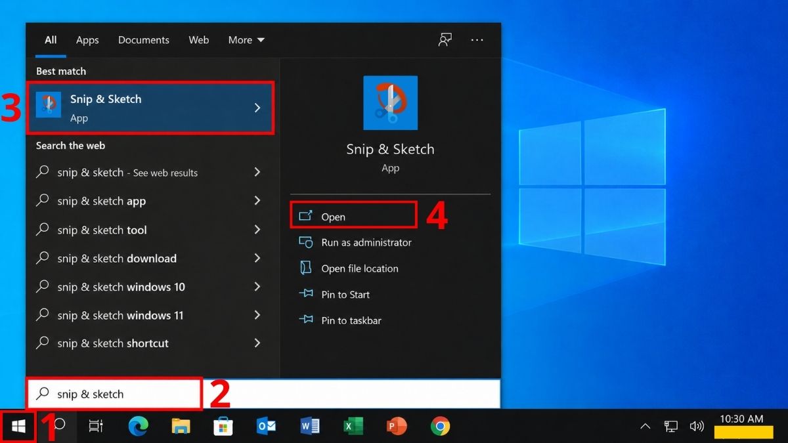Image resolution: width=788 pixels, height=443 pixels.
Task: Click the taskbar search circle icon
Action: coord(59,424)
